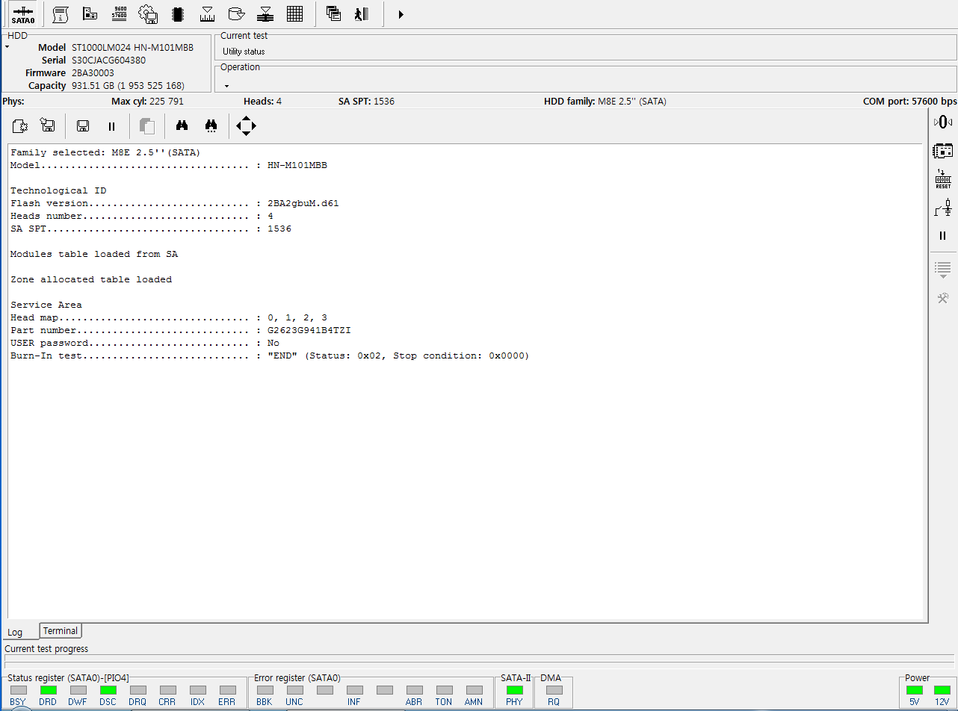Image resolution: width=958 pixels, height=711 pixels.
Task: Click the model text ST1000LM024 HN-M101MBB
Action: coord(132,47)
